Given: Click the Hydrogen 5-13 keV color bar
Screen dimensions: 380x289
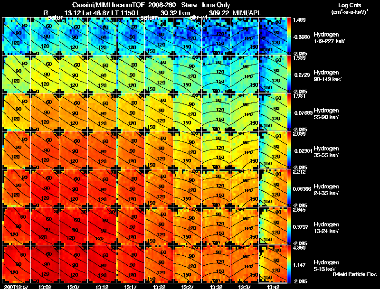Looking at the screenshot, I should 289,264.
